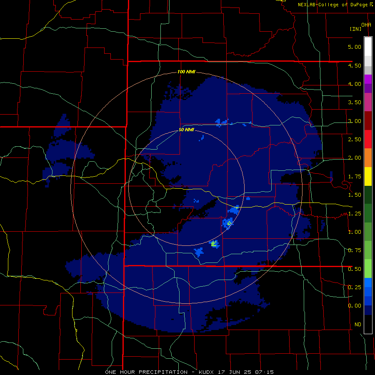Click the 50 NMI range ring label
This screenshot has width=375, height=375.
[186, 130]
